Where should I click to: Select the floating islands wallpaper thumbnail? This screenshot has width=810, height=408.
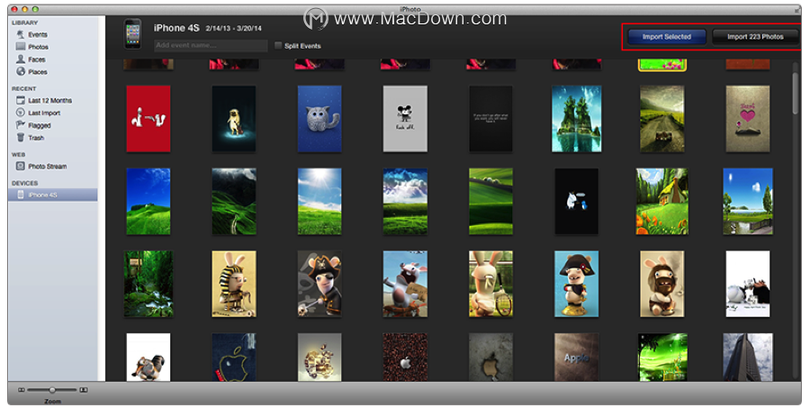577,119
